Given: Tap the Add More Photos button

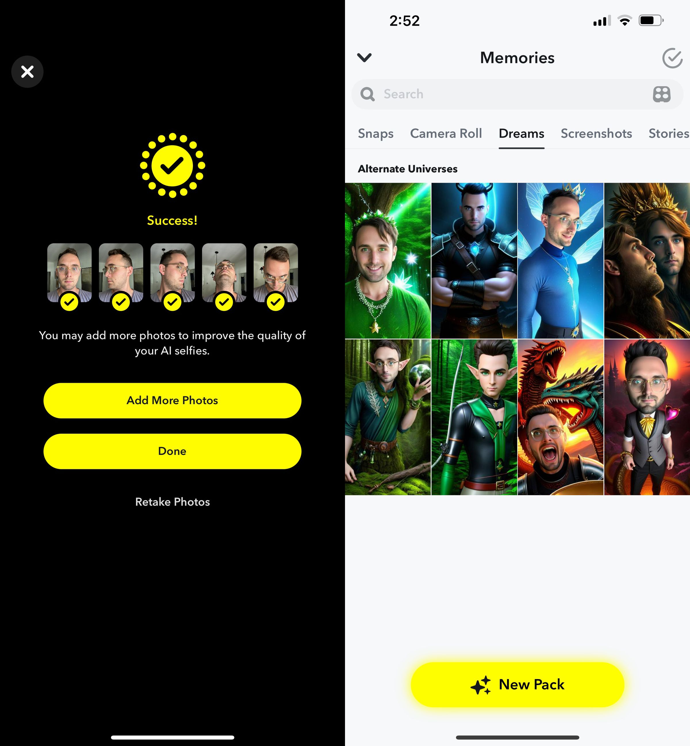Looking at the screenshot, I should pos(172,400).
